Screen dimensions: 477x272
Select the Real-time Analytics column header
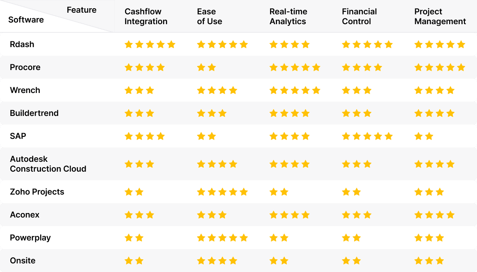click(x=288, y=16)
